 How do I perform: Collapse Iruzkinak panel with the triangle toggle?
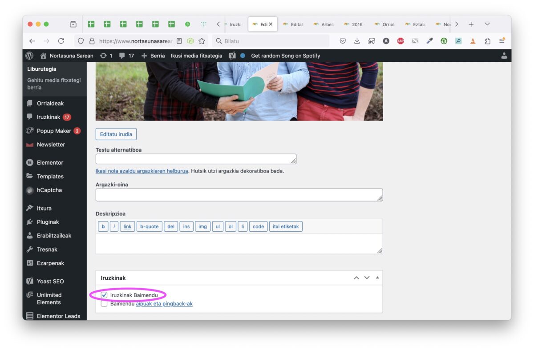pos(377,278)
